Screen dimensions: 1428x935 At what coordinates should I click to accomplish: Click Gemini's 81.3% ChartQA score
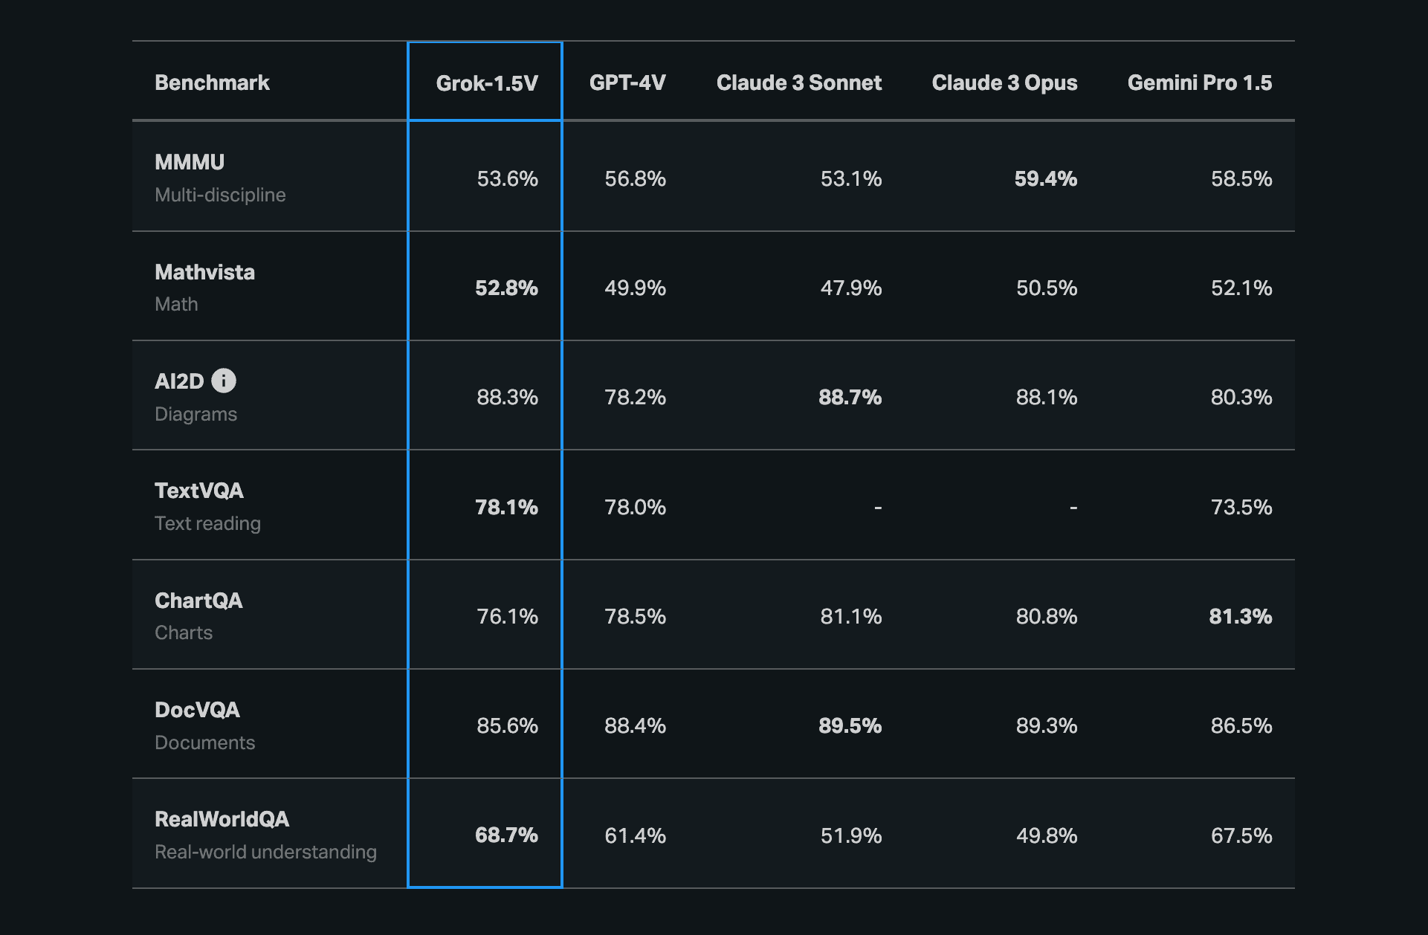coord(1240,616)
